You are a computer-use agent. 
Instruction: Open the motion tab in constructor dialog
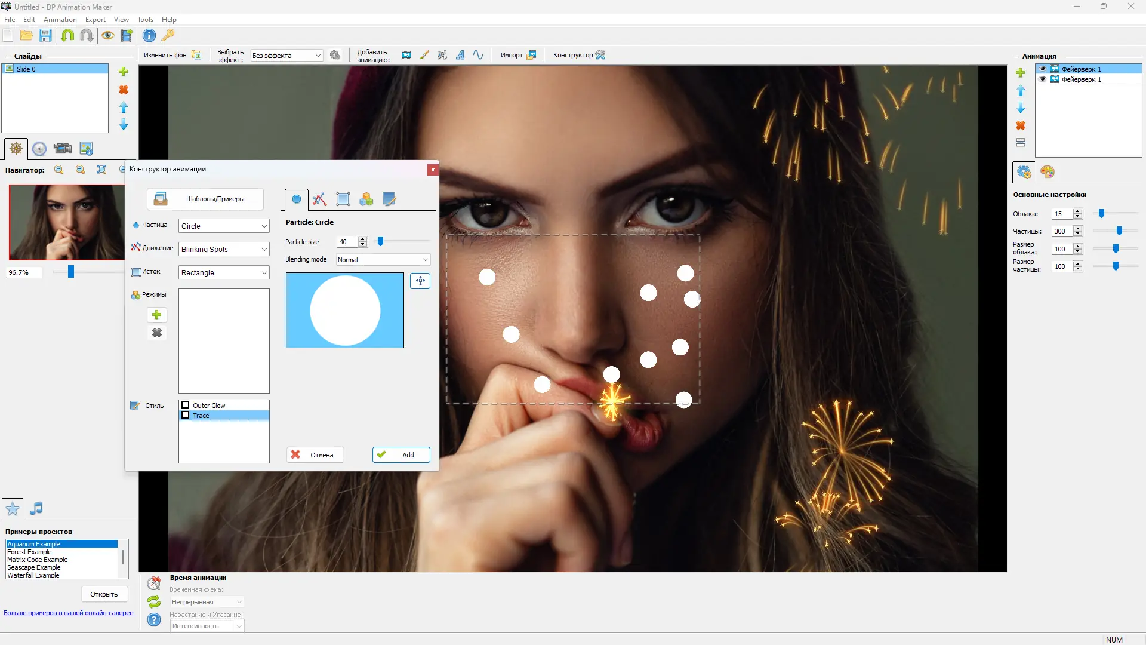pyautogui.click(x=319, y=199)
